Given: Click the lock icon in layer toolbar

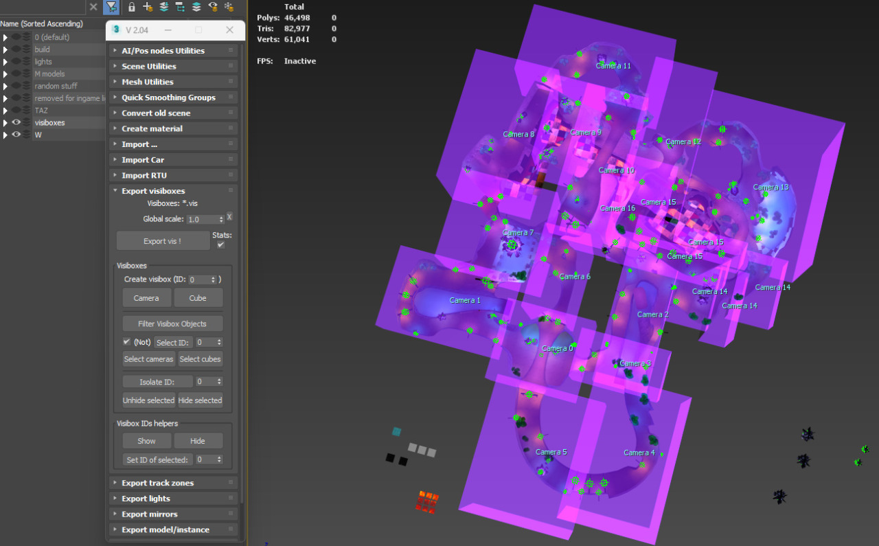Looking at the screenshot, I should click(131, 7).
